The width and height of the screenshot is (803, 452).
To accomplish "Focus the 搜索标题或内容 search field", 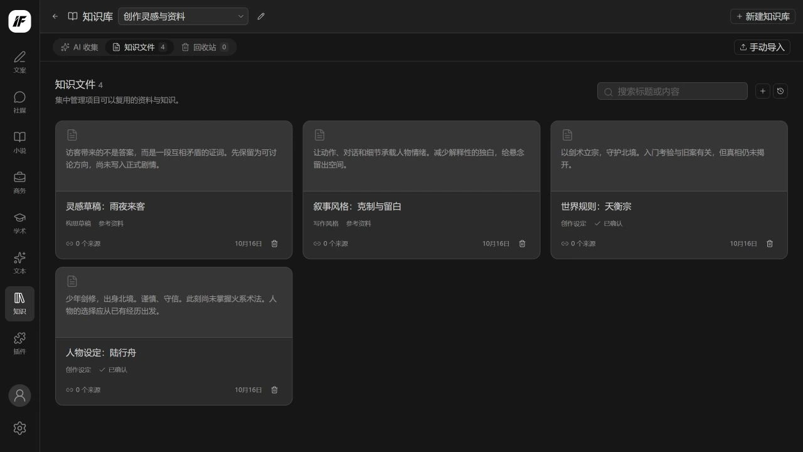I will tap(673, 91).
